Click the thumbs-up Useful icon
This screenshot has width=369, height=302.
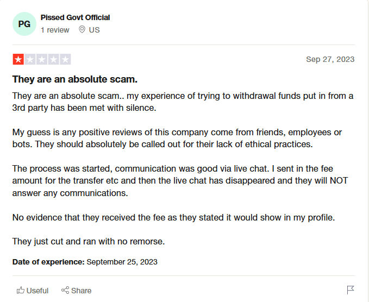(x=21, y=290)
